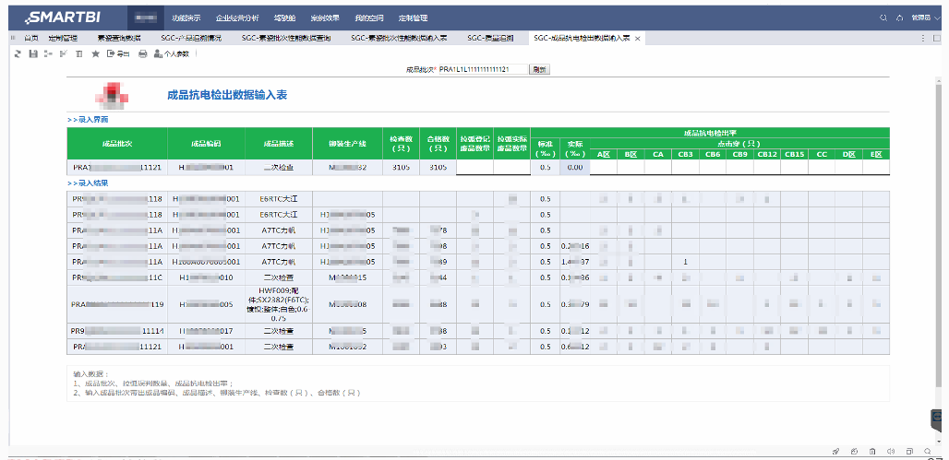The image size is (949, 460).
Task: Expand the 管理员 user dropdown
Action: pyautogui.click(x=925, y=18)
